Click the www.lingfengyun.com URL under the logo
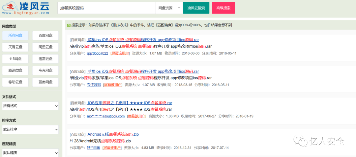Image resolution: width=356 pixels, height=157 pixels. click(26, 13)
